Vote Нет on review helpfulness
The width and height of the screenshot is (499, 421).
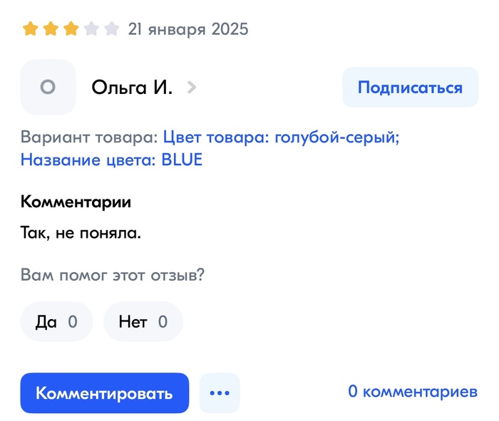coord(143,322)
